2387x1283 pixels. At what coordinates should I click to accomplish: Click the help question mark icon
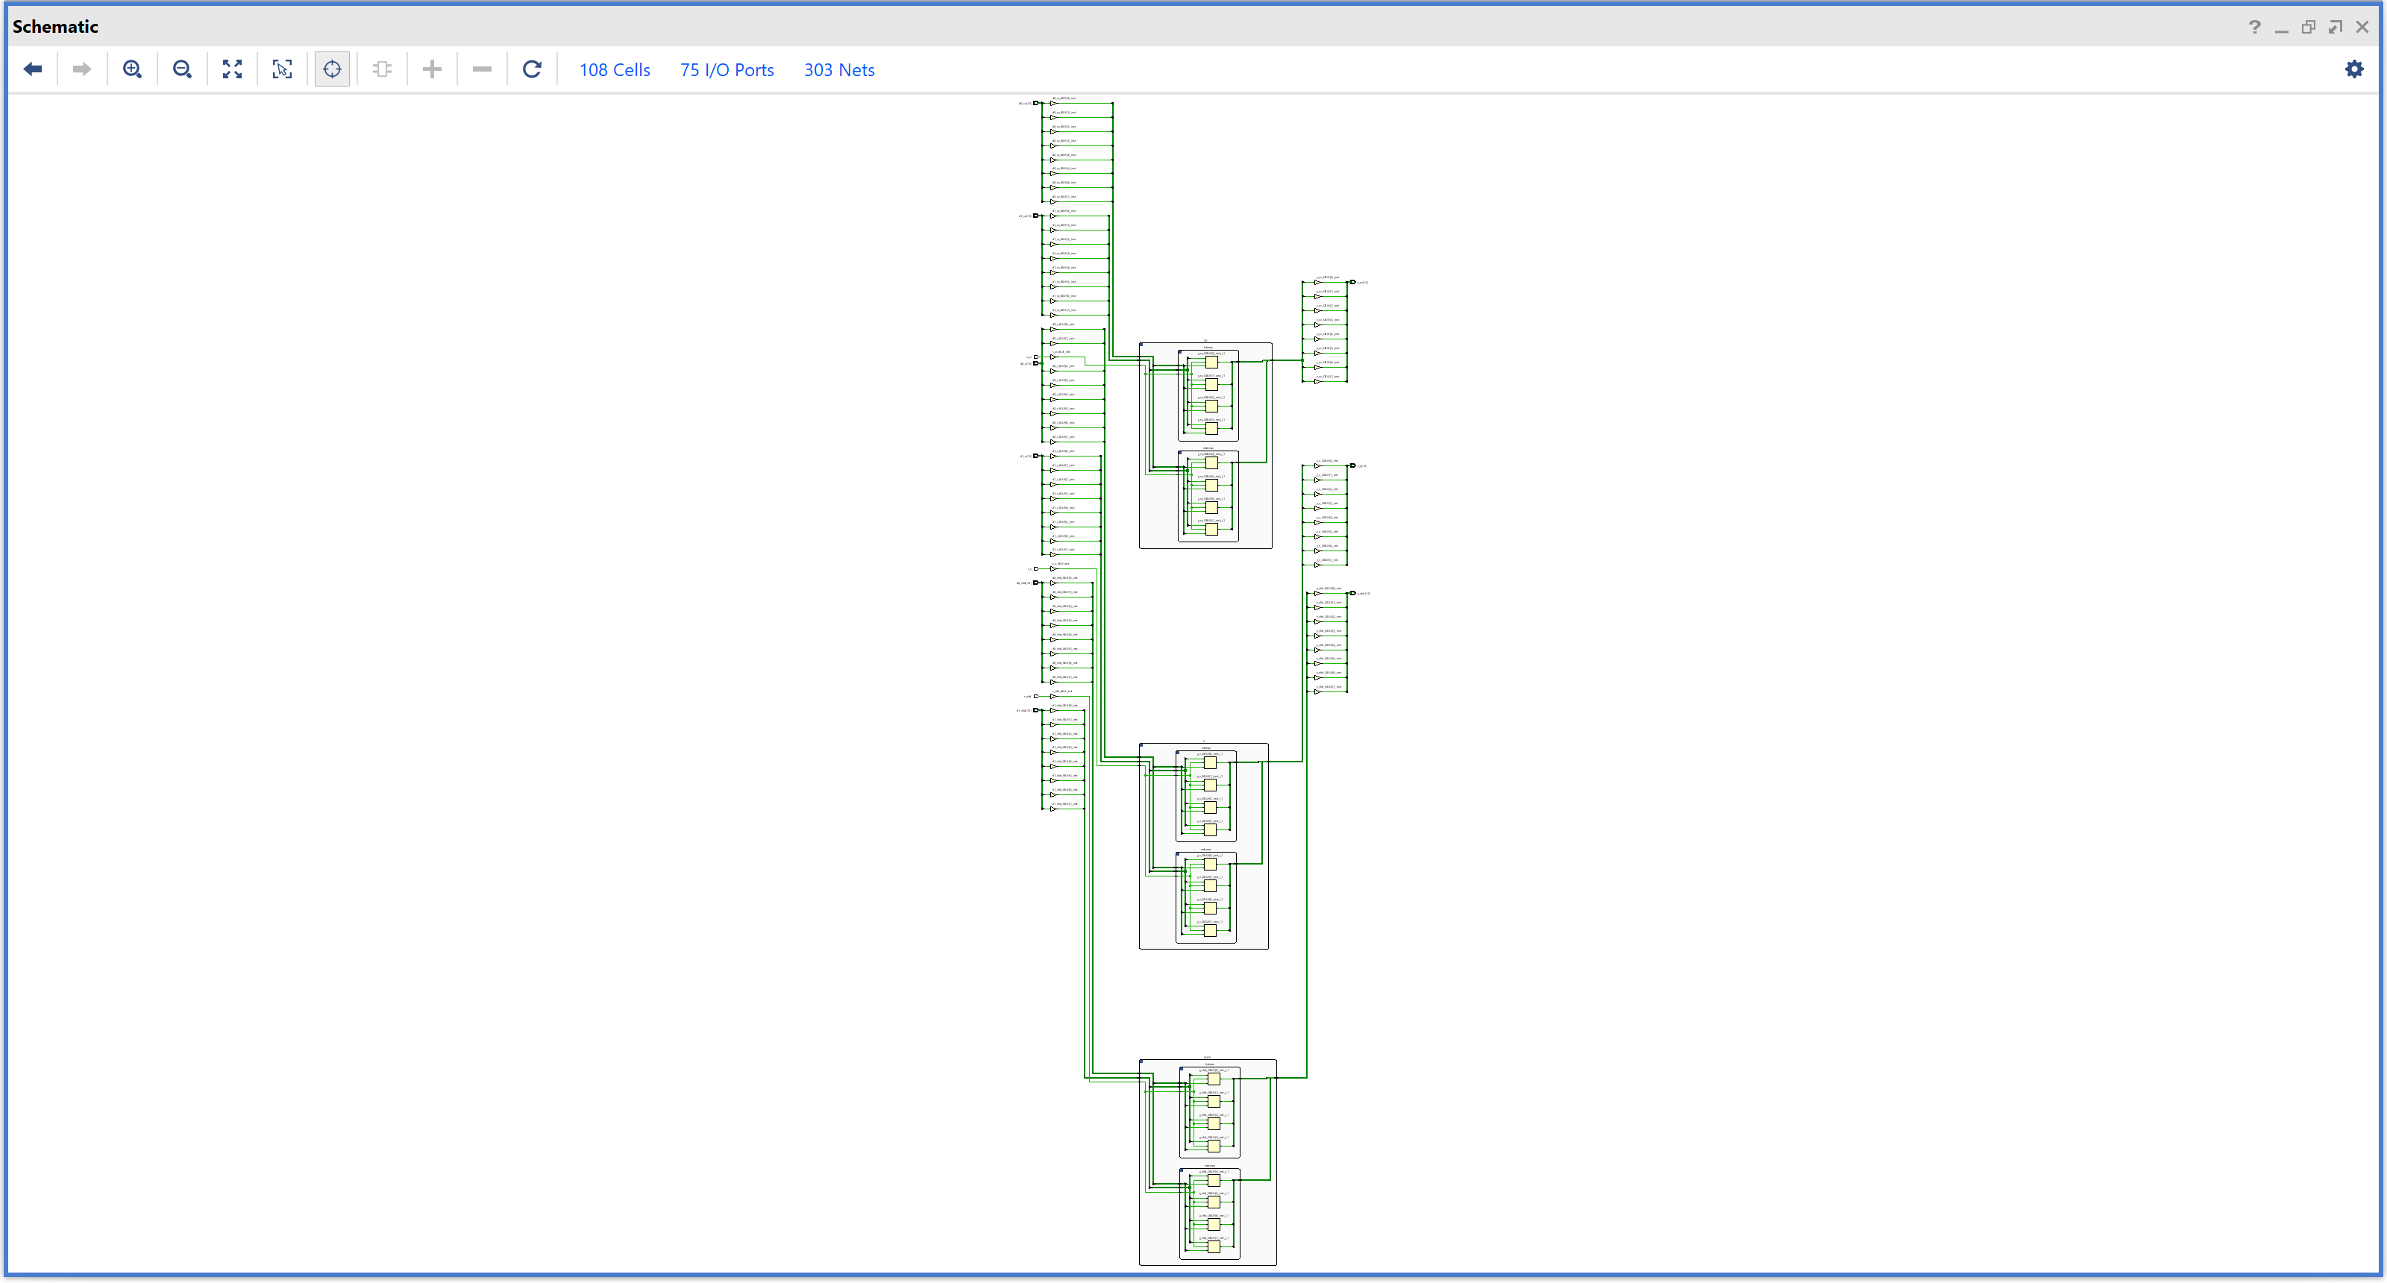pyautogui.click(x=2254, y=27)
